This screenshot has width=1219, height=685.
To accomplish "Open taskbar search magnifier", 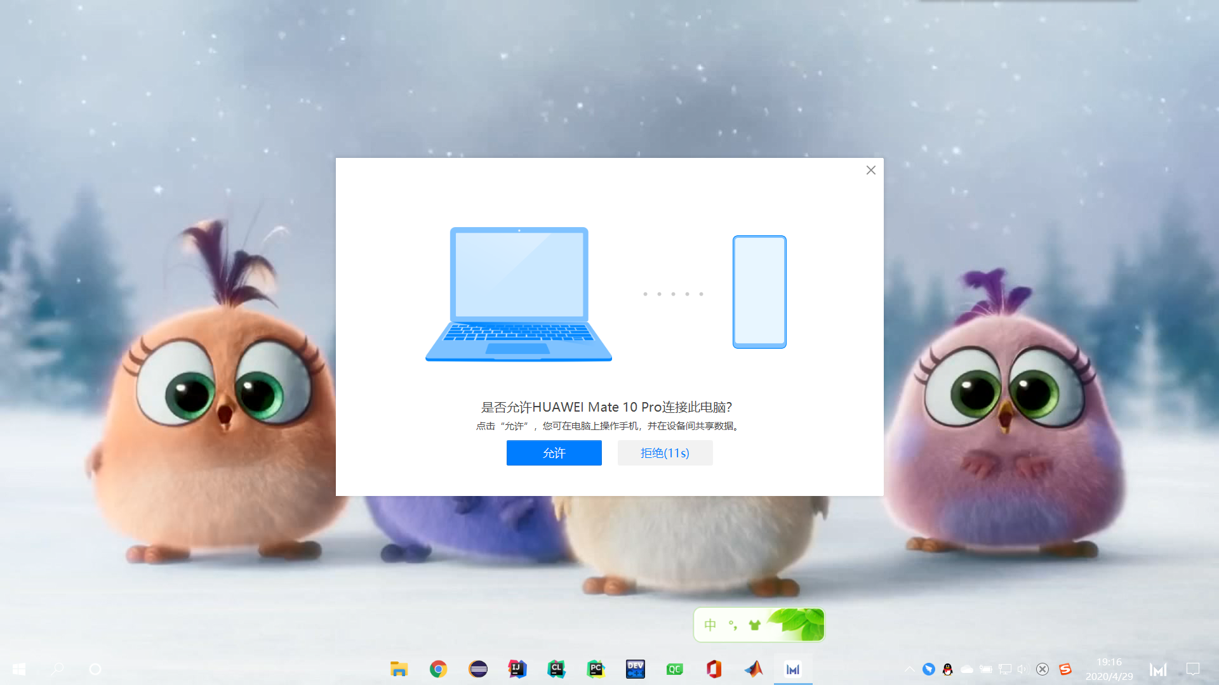I will pos(57,669).
